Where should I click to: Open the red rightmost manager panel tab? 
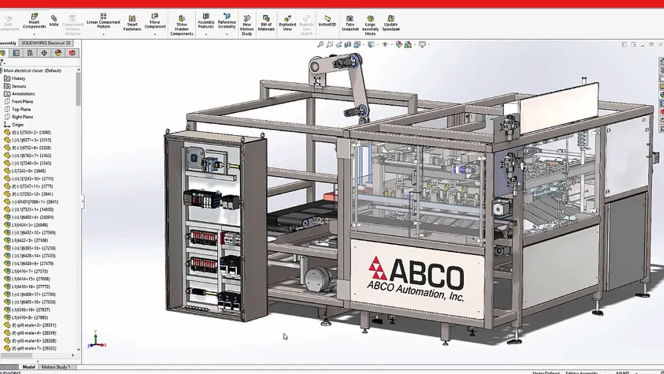coord(72,53)
